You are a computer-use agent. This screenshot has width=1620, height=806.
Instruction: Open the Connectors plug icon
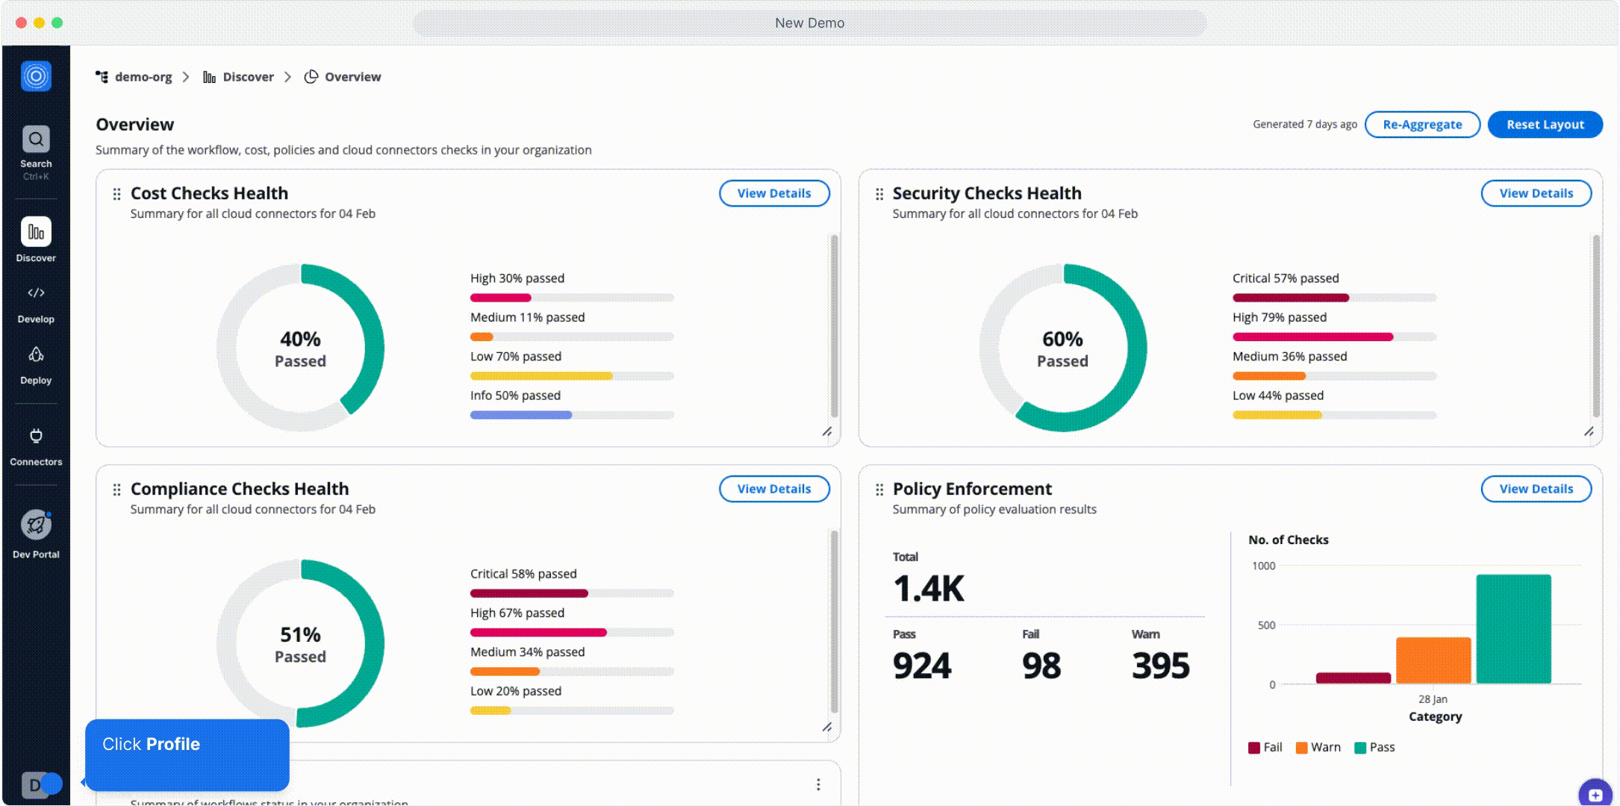36,436
